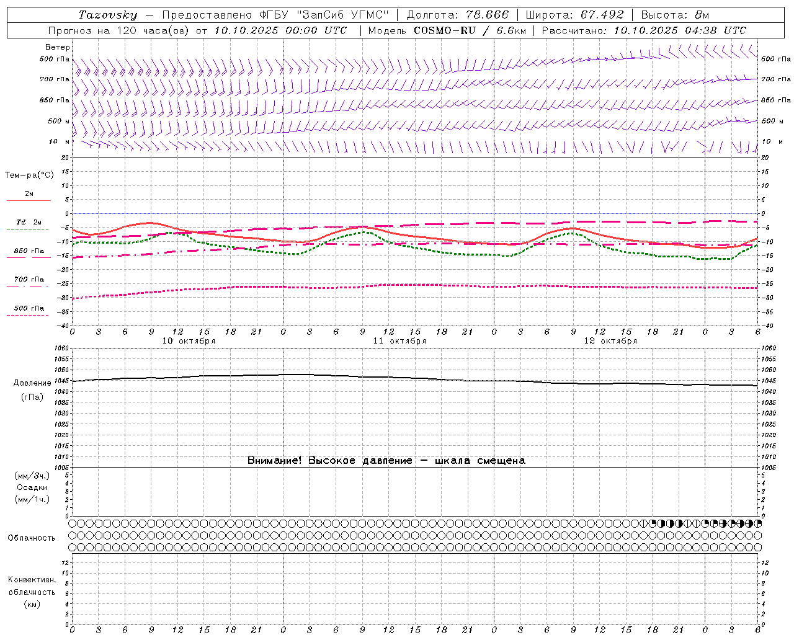Click the latitude value Широта: 67.492
Screen dimensions: 794x635
pos(574,15)
